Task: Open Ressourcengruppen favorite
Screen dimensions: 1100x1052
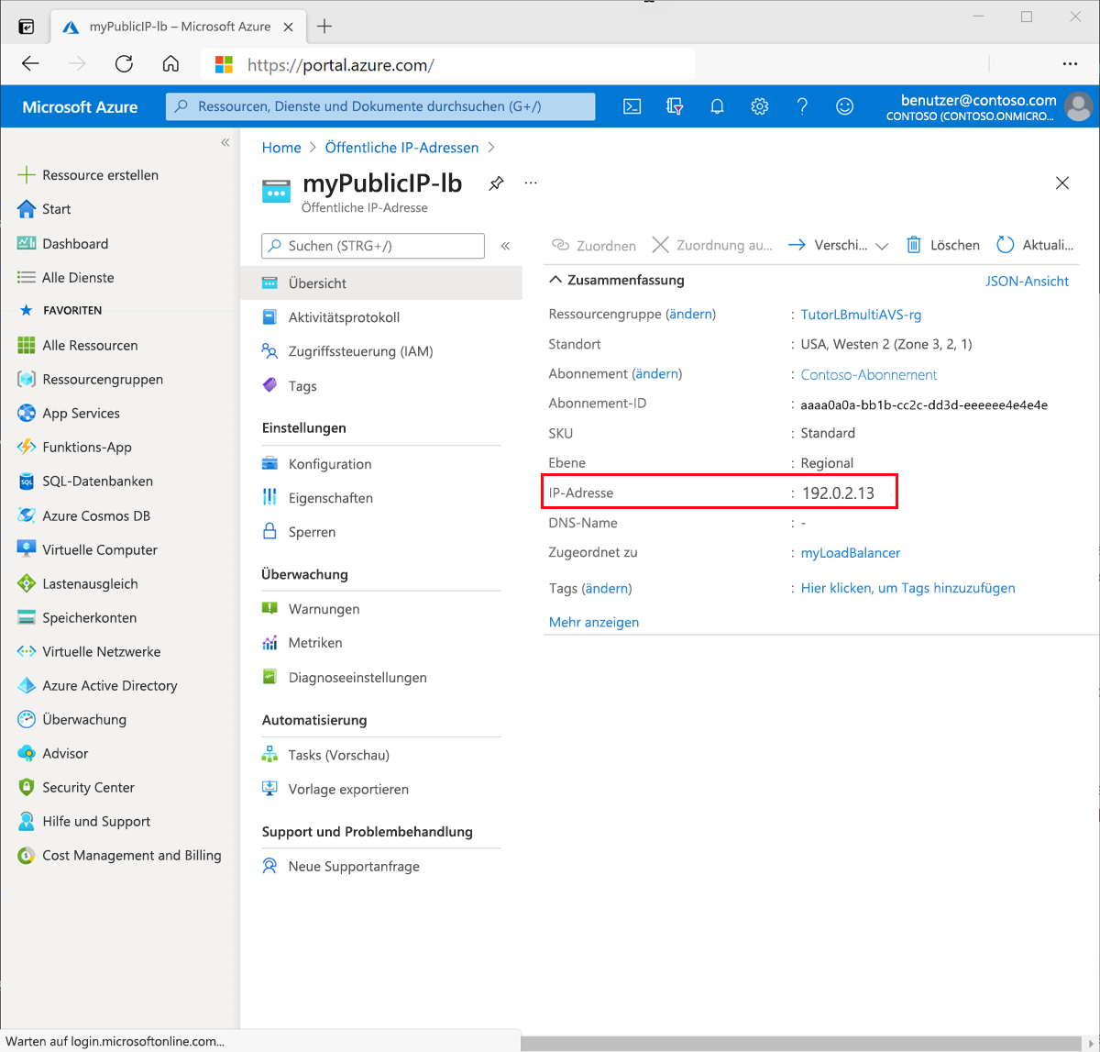Action: coord(90,379)
